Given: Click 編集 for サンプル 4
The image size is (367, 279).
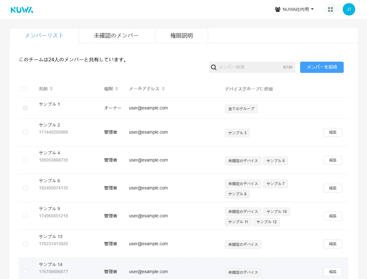Looking at the screenshot, I should [x=332, y=160].
